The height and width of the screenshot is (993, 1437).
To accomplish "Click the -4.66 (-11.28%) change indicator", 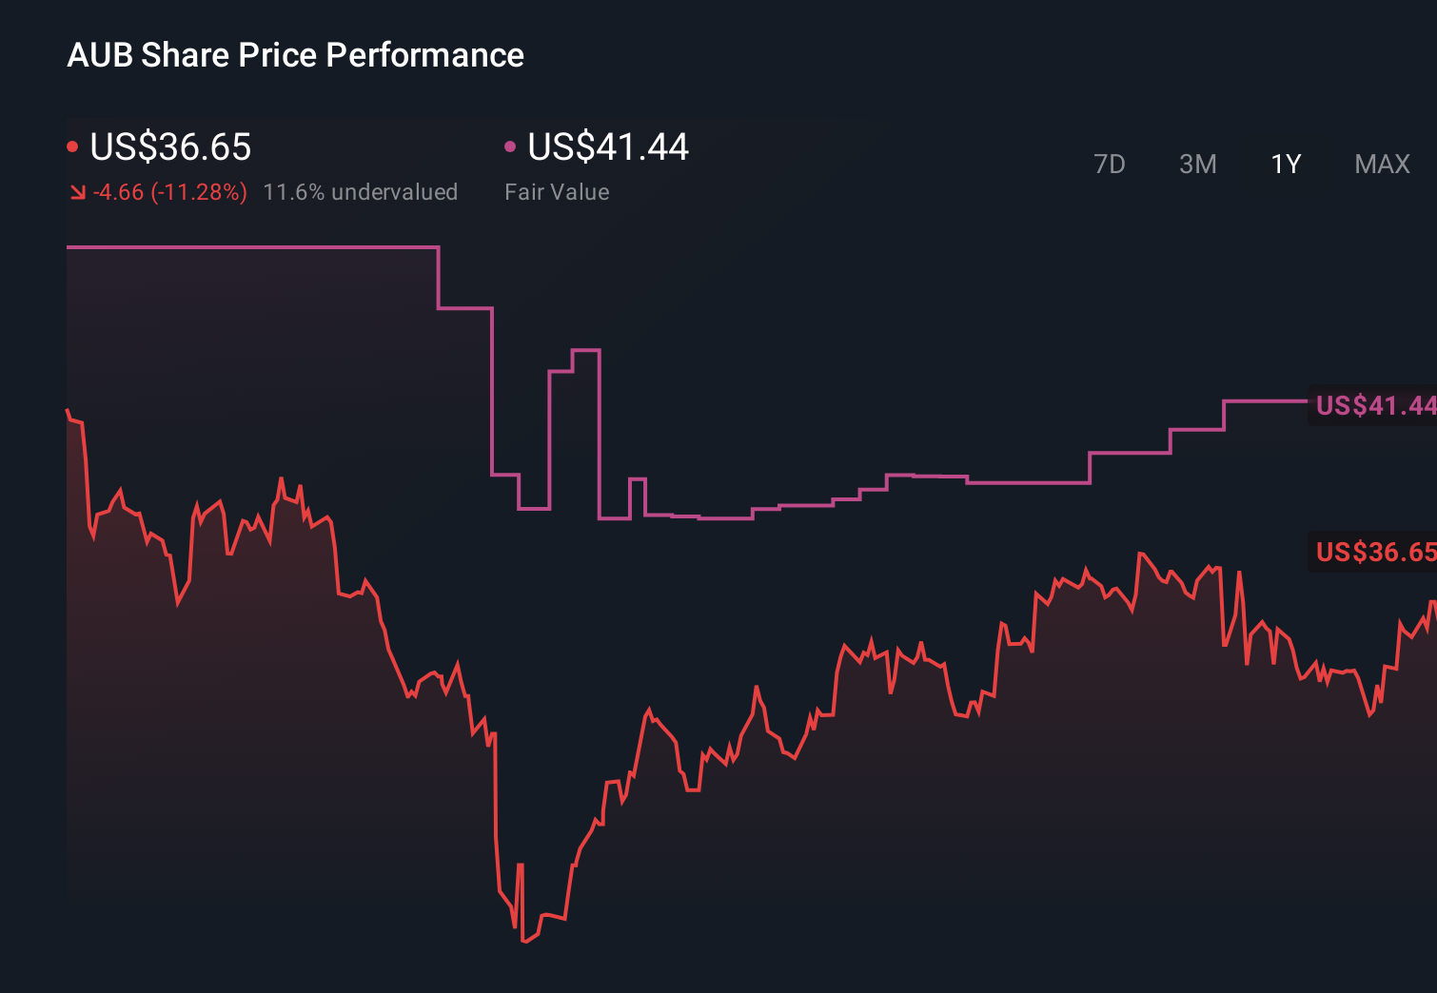I will tap(169, 192).
